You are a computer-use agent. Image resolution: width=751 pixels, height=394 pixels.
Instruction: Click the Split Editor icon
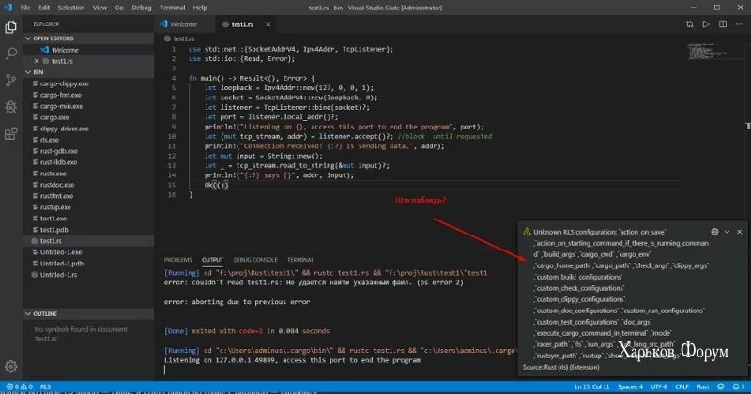tap(723, 24)
